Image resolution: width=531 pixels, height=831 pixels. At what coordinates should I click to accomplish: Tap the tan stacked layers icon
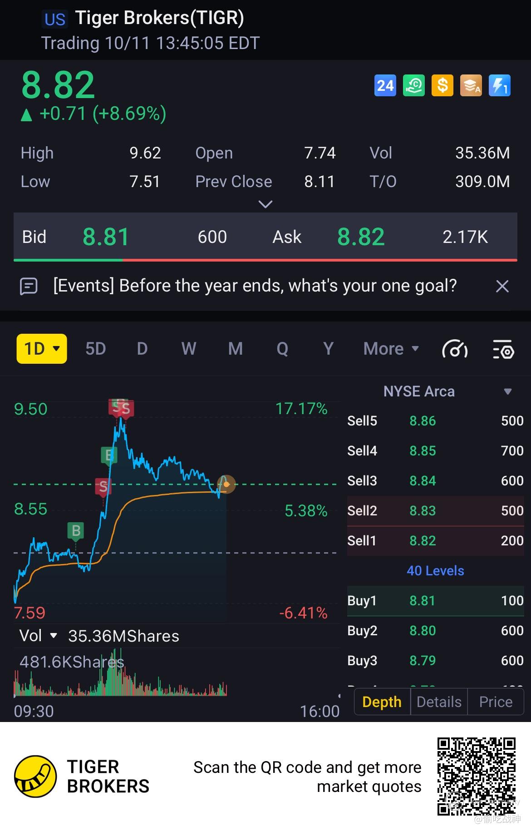click(x=471, y=85)
